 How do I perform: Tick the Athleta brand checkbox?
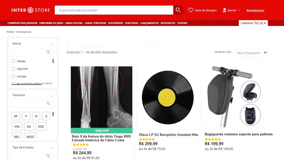pyautogui.click(x=13, y=76)
